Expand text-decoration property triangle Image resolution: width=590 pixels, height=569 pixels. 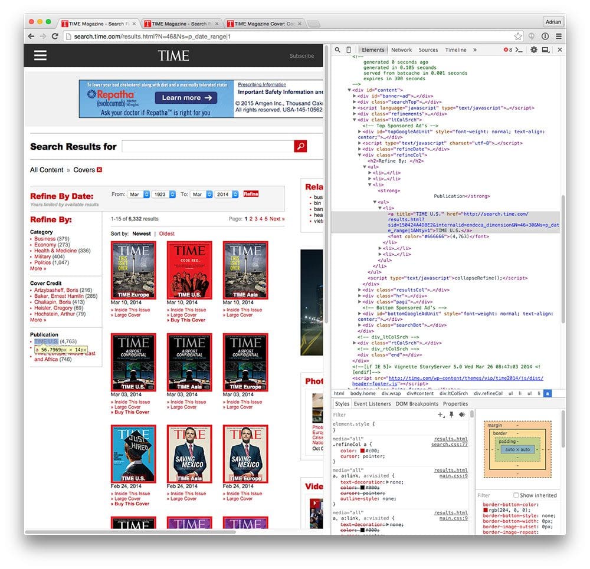coord(388,482)
